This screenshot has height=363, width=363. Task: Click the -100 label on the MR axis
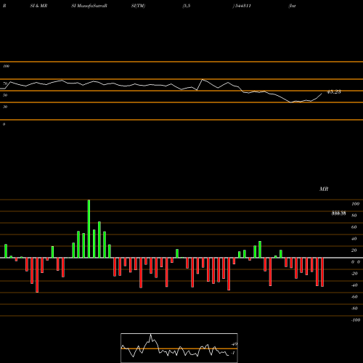coord(356,320)
